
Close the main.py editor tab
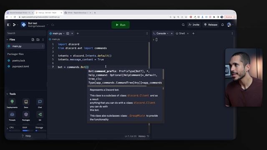[x=72, y=33]
